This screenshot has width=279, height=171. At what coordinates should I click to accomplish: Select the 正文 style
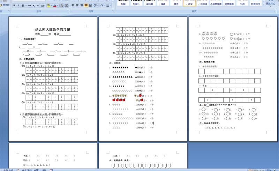pyautogui.click(x=189, y=3)
